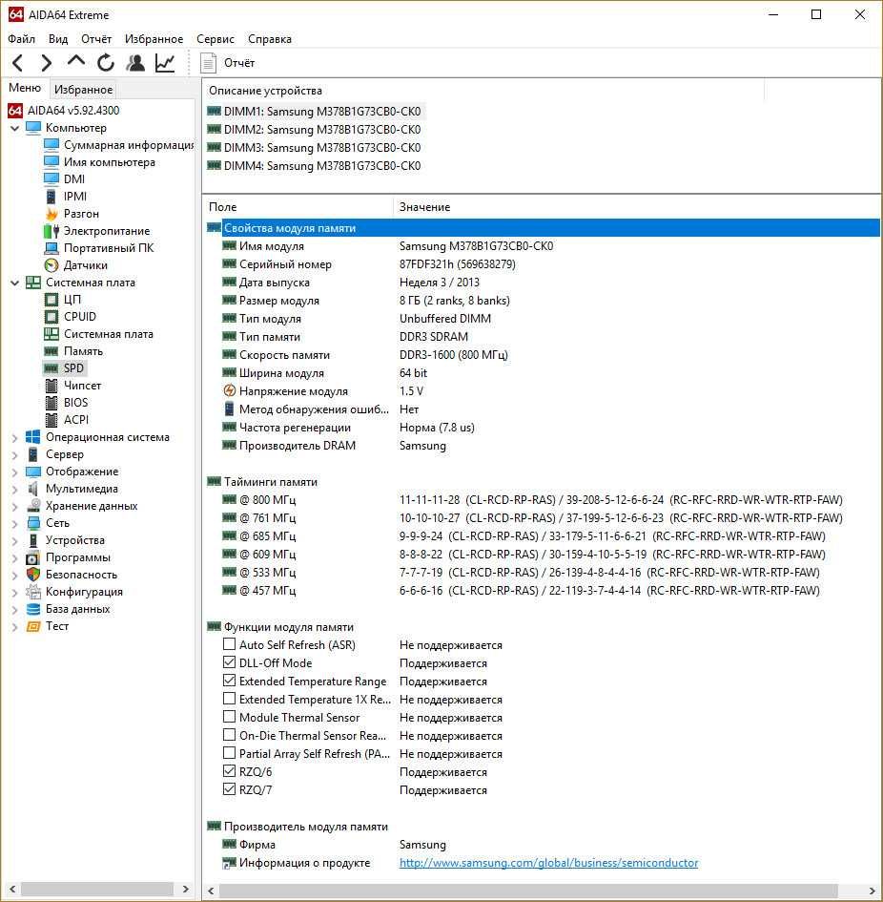Open the Справка menu

pos(270,39)
